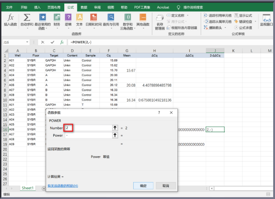The image size is (275, 199).
Task: Click the Number argument input field
Action: coord(88,128)
